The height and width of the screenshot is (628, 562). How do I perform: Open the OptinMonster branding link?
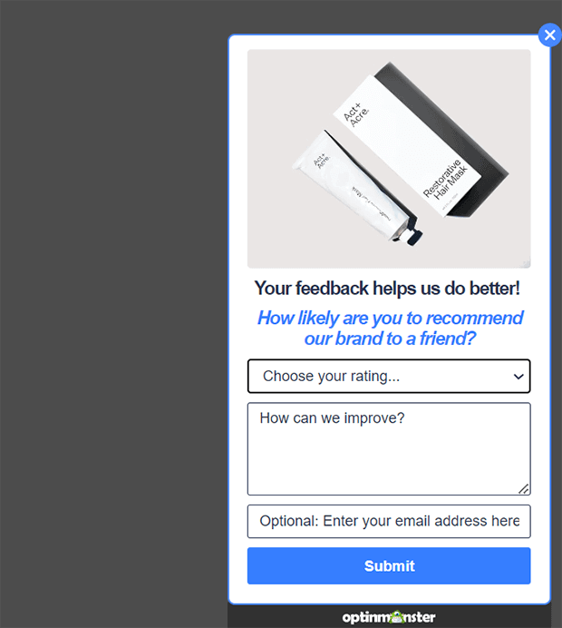tap(389, 617)
